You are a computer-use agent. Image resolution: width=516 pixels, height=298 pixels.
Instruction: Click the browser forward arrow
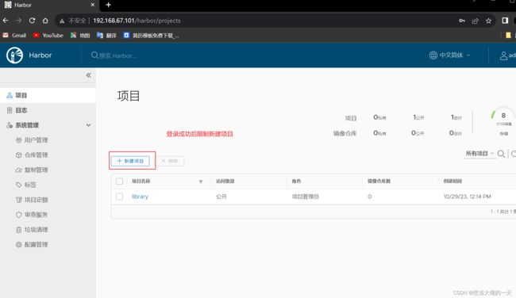coord(19,21)
